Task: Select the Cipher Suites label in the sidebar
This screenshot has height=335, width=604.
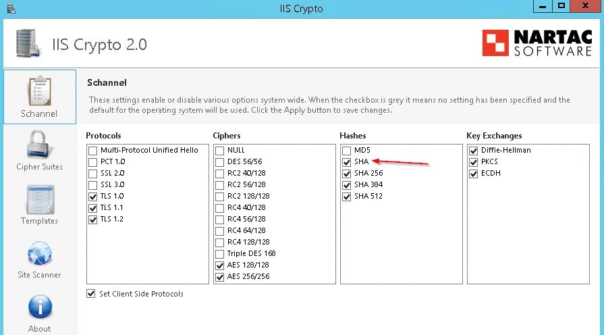Action: 39,167
